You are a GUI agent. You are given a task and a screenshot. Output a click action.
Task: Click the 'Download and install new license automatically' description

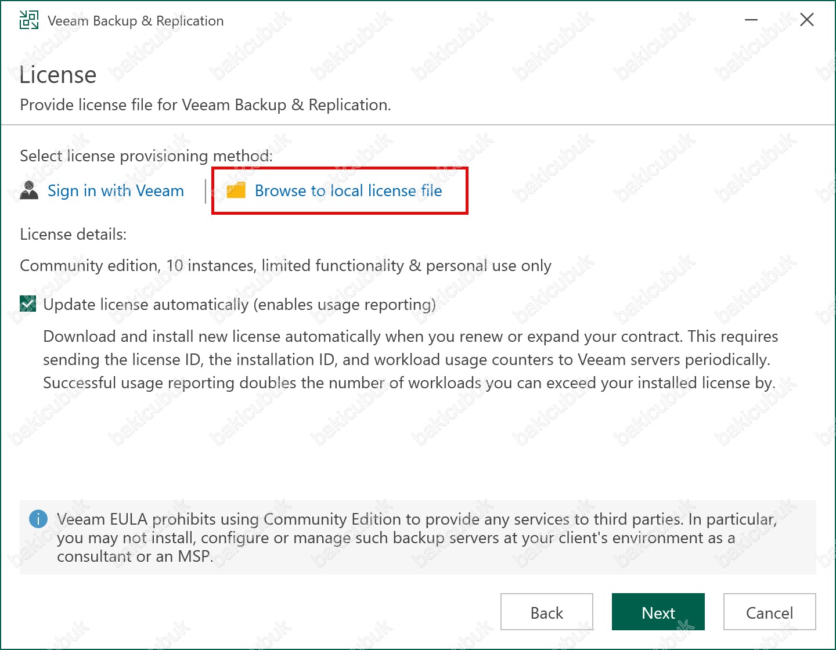click(410, 359)
